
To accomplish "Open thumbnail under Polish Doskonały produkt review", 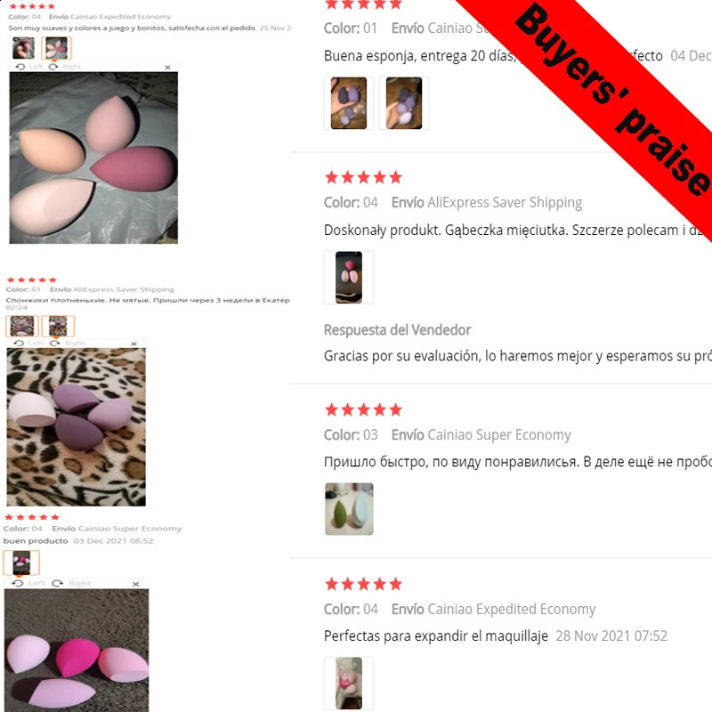I will click(349, 278).
